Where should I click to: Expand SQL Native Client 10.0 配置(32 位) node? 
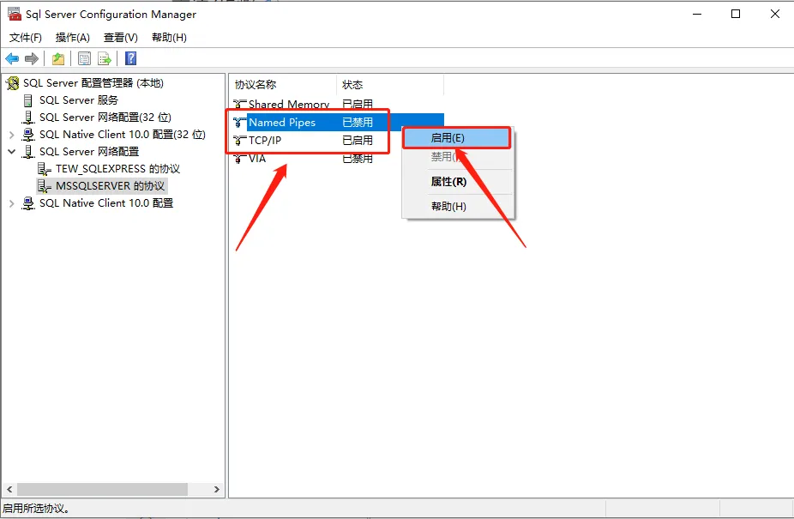click(x=12, y=135)
